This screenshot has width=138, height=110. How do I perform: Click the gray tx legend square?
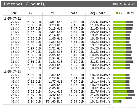[x=128, y=13]
